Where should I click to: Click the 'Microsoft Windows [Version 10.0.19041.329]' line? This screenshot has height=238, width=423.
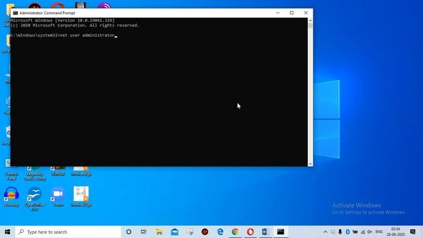pyautogui.click(x=63, y=20)
